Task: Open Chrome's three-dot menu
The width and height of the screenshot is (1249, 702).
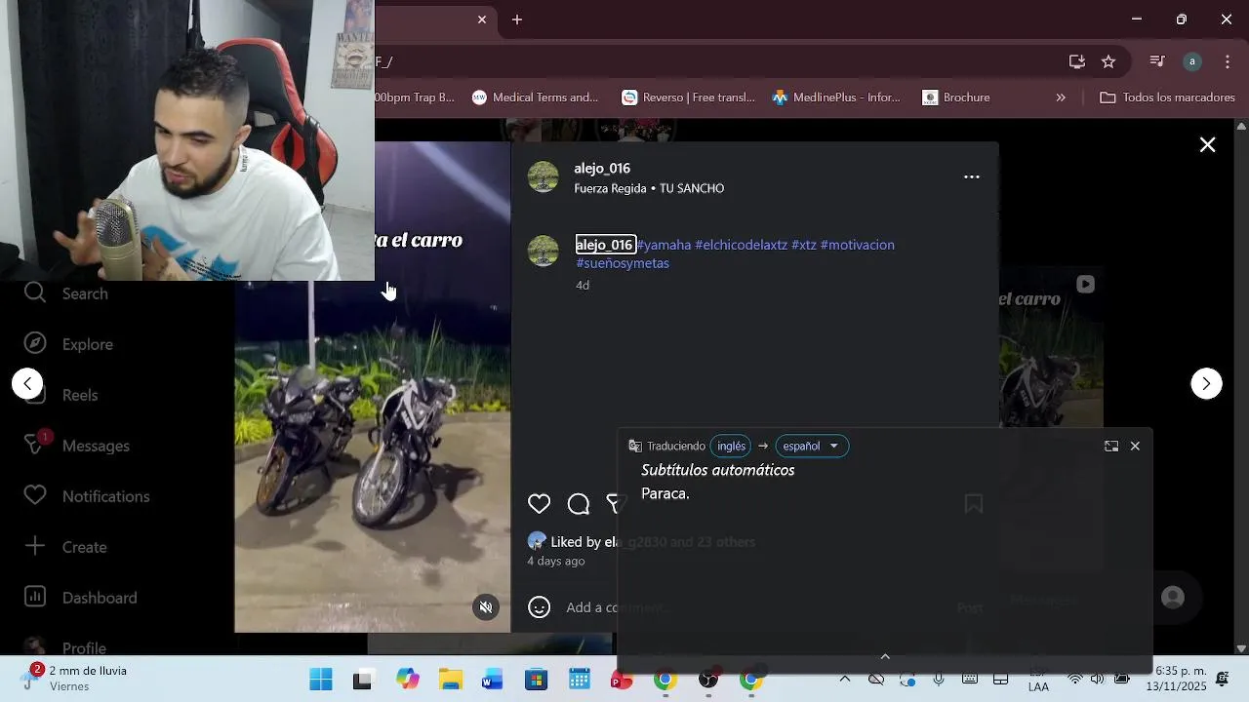Action: [1228, 61]
